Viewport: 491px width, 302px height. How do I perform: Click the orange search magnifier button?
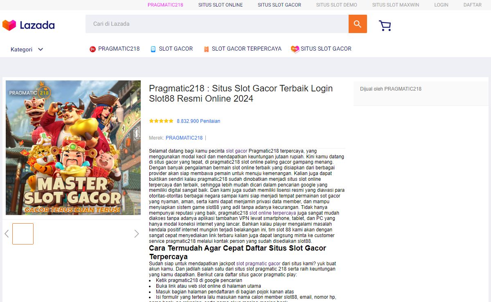pos(358,24)
